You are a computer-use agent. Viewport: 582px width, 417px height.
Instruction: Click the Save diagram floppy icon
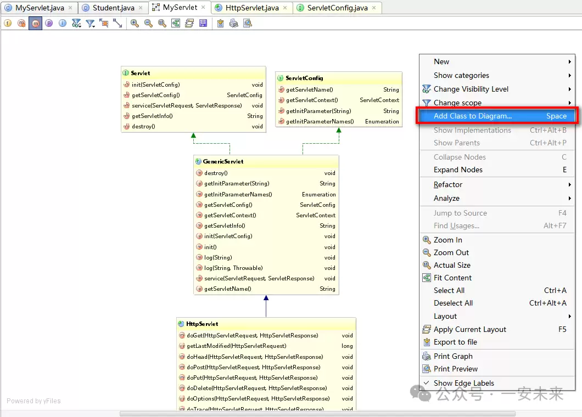coord(203,23)
